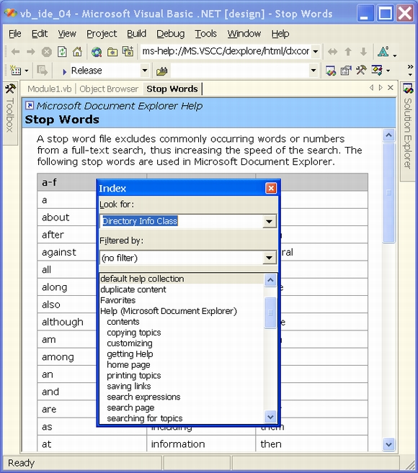Click the Sync Contents double-arrow icon
Screen dimensions: 418x473
(332, 52)
